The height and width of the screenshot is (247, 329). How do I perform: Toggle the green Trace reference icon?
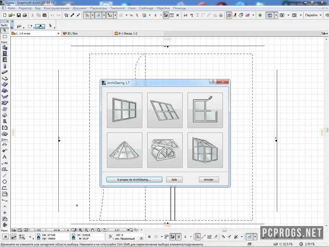click(260, 15)
